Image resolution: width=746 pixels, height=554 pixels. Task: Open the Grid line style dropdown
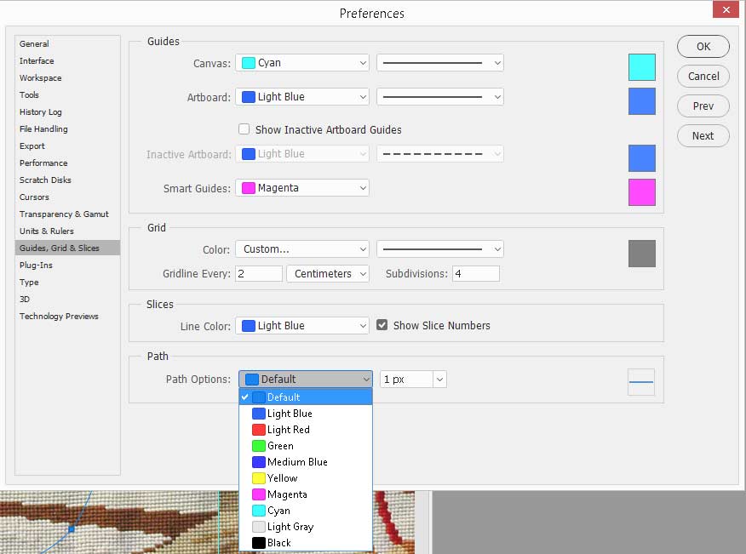(440, 249)
